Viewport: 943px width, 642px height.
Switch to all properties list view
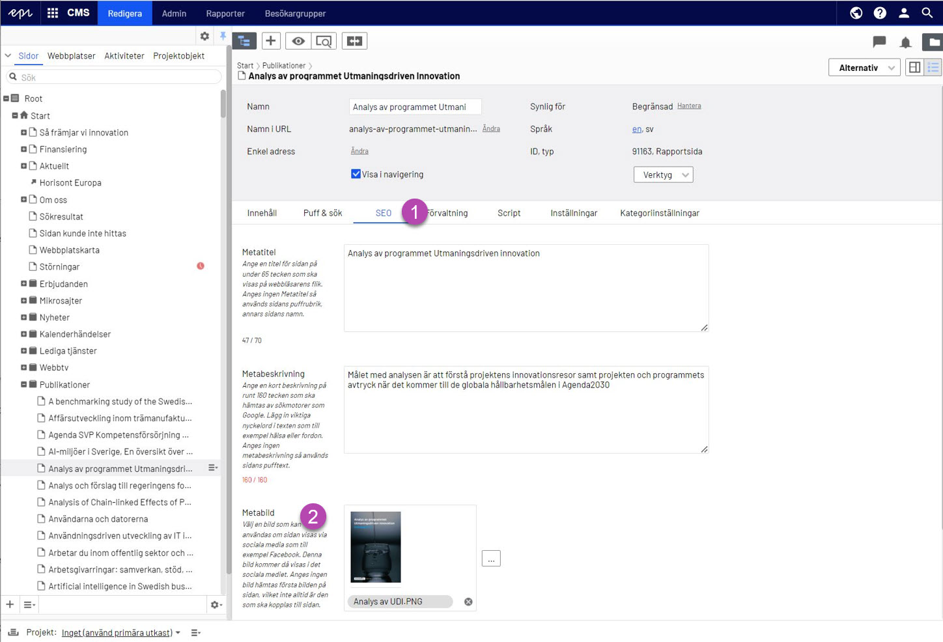pyautogui.click(x=933, y=68)
